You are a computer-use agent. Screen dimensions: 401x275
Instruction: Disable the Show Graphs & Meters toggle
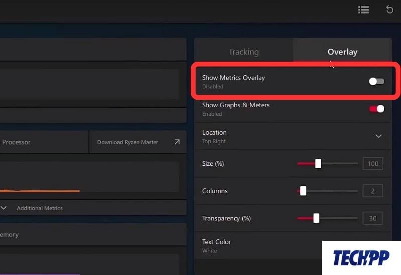[377, 109]
